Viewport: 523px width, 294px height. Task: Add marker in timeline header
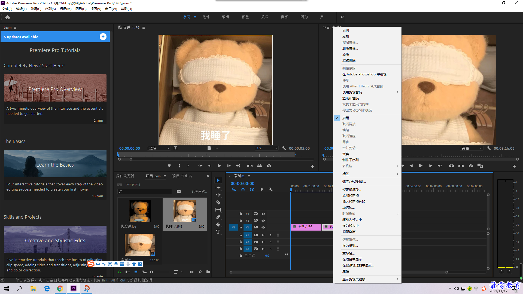click(261, 189)
